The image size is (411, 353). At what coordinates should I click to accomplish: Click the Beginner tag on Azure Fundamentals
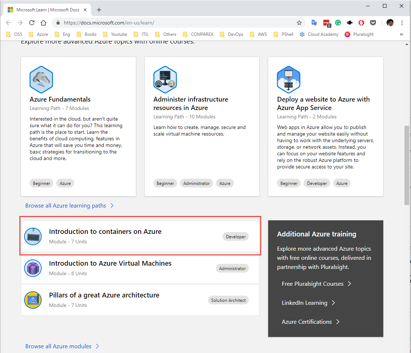(x=41, y=183)
